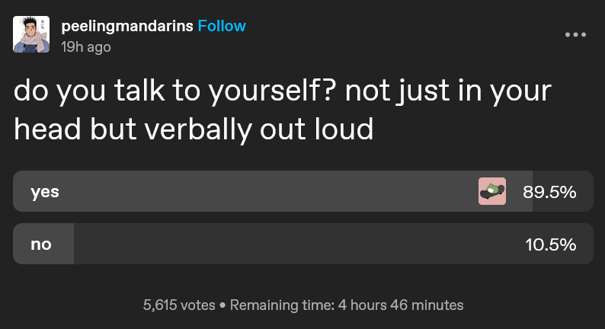The height and width of the screenshot is (329, 605).
Task: Click the filled portion of no bar
Action: pyautogui.click(x=43, y=244)
